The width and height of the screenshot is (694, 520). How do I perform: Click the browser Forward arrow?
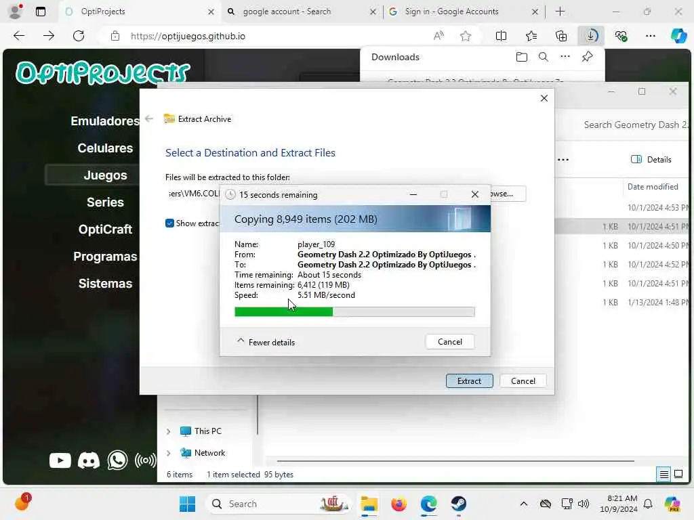point(49,36)
